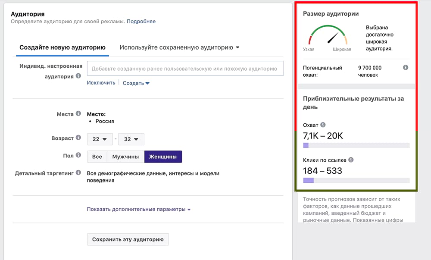Expand the Создать dropdown menu
Screen dimensions: 431x260
[x=136, y=83]
